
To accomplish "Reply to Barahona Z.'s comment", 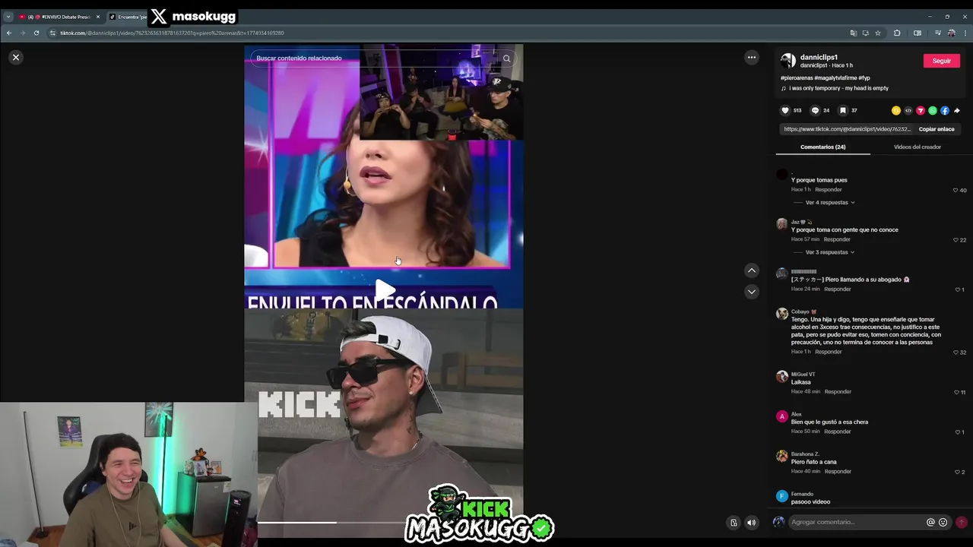I will (838, 471).
